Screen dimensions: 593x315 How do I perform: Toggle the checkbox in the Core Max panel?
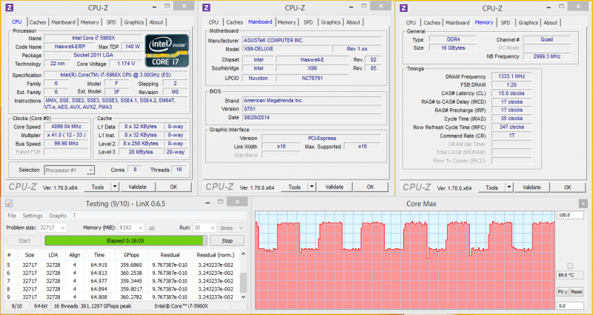coord(569,265)
